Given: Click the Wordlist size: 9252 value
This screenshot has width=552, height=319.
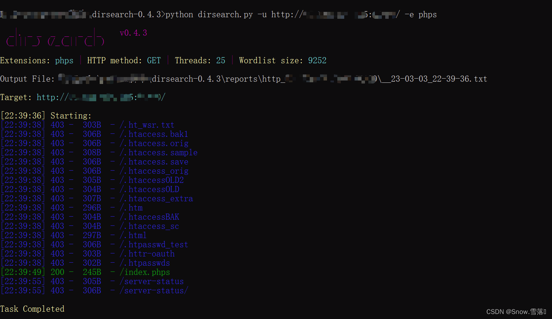Looking at the screenshot, I should pos(317,61).
